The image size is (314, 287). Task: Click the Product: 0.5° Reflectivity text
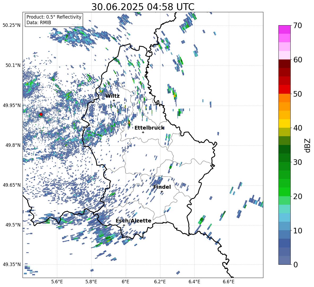[54, 17]
